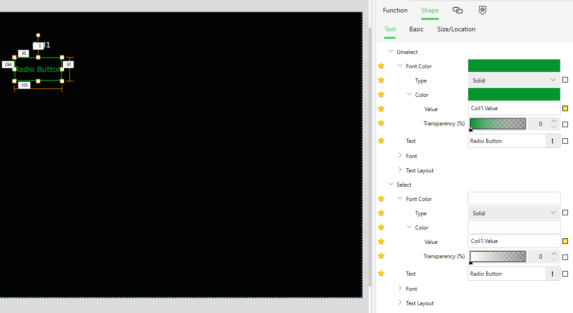Click the canvas vertical scrollbar
Viewport: 573px width, 313px height.
pyautogui.click(x=370, y=156)
